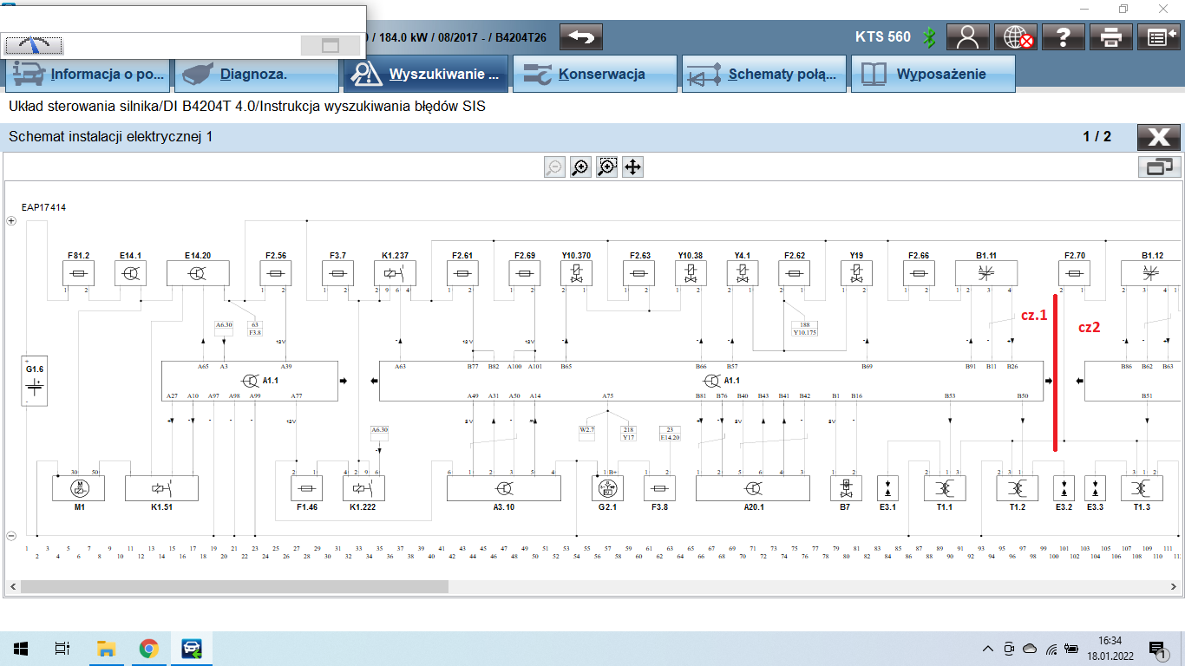Expand the plus marker at diagram top-left
This screenshot has width=1185, height=666.
pos(12,221)
